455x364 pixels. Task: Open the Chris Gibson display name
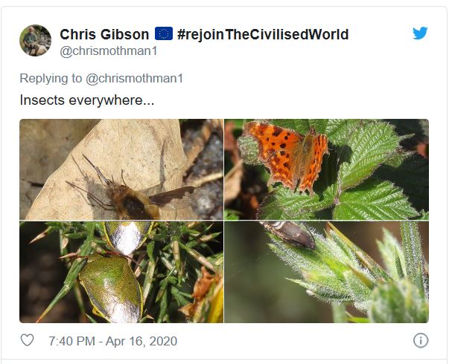[x=104, y=34]
